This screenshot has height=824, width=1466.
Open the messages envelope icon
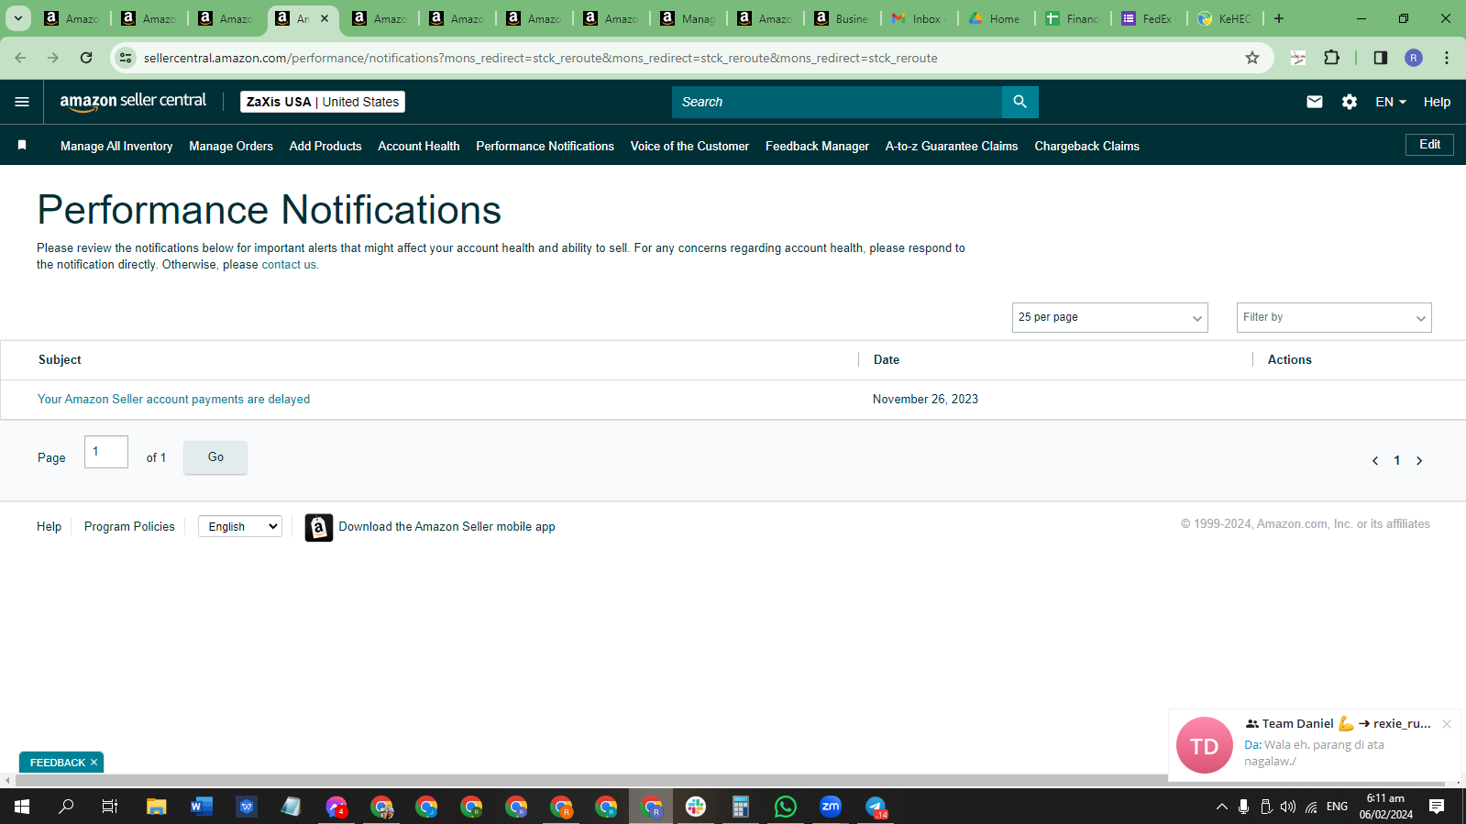(1314, 102)
